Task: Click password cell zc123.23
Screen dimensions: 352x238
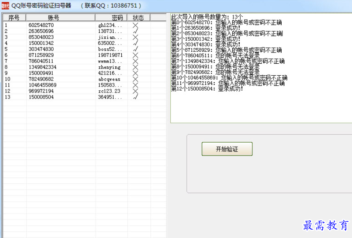Action: coord(109,91)
